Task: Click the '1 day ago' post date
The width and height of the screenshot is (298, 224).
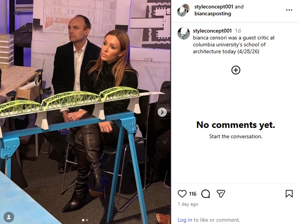Action: point(188,204)
